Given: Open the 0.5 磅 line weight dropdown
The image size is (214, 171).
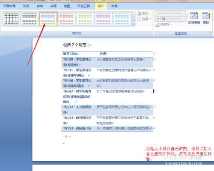Looking at the screenshot, I should coord(171,19).
